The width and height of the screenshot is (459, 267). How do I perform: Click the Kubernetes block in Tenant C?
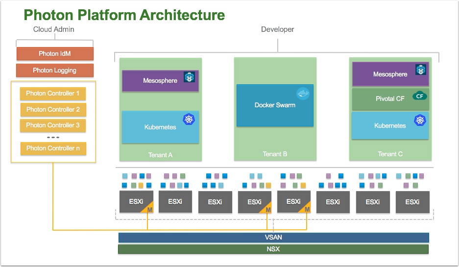tap(390, 125)
